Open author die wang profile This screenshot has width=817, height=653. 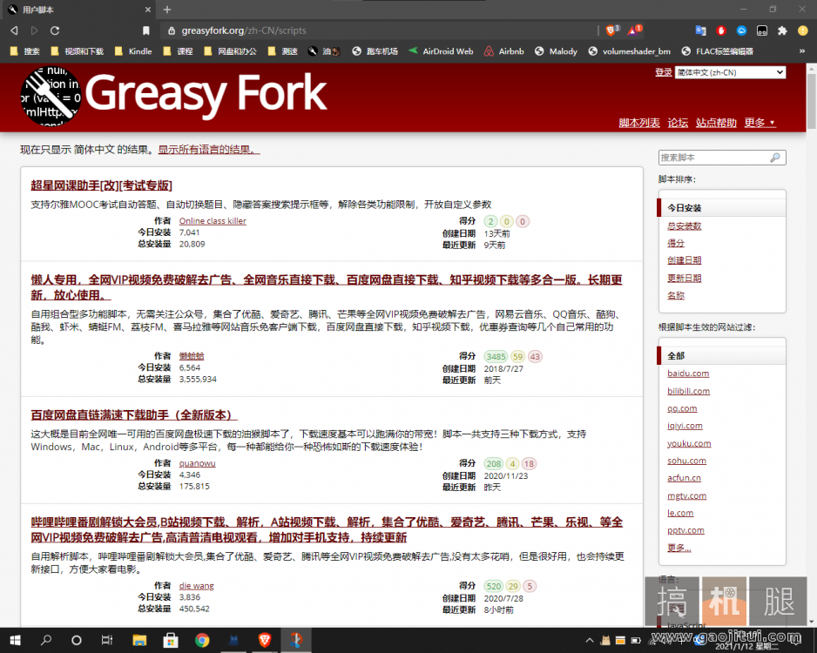tap(197, 585)
